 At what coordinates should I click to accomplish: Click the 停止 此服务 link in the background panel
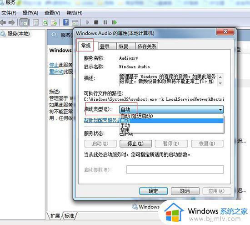click(54, 65)
